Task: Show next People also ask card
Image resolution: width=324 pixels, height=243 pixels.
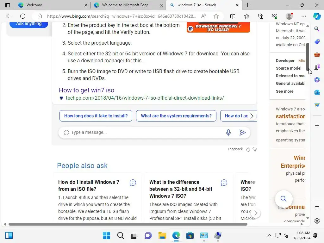Action: tap(256, 213)
